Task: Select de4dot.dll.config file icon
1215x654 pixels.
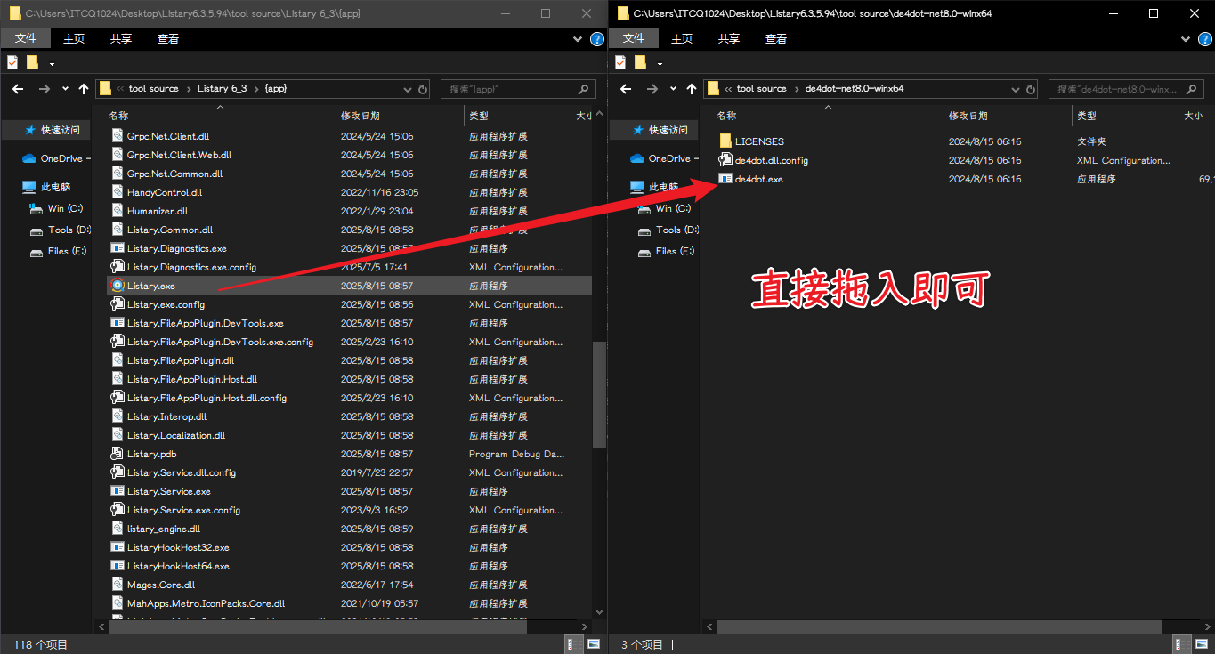Action: (725, 160)
